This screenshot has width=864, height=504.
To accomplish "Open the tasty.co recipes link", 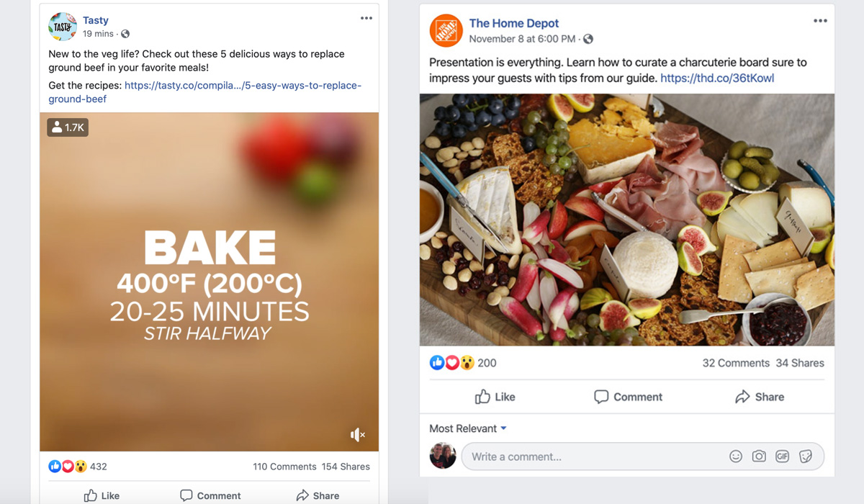I will pos(242,86).
